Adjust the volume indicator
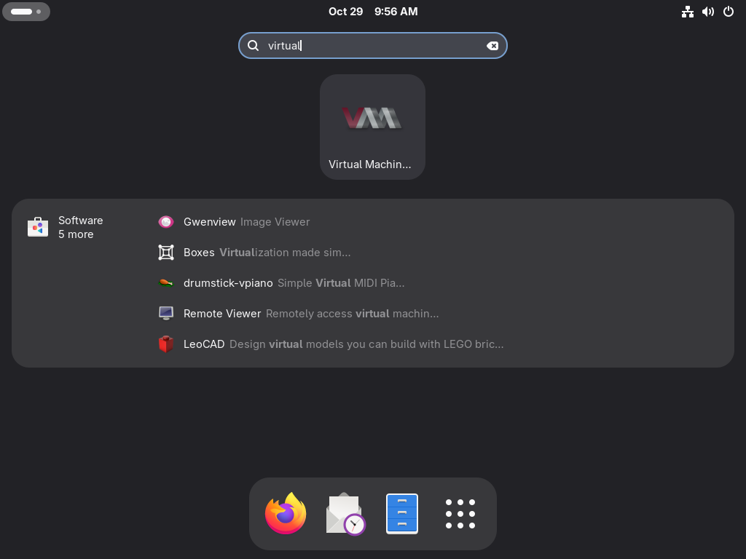 (x=708, y=12)
